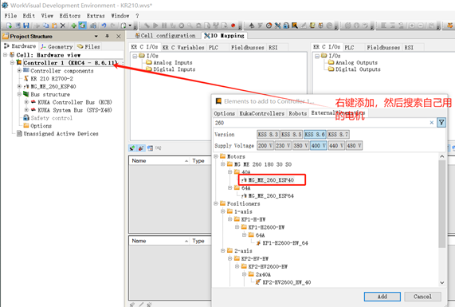455x307 pixels.
Task: Click green connect icon below IO list
Action: tap(132, 148)
